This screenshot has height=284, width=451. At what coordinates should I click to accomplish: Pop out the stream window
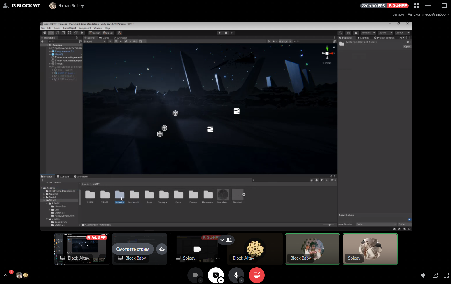tap(435, 275)
